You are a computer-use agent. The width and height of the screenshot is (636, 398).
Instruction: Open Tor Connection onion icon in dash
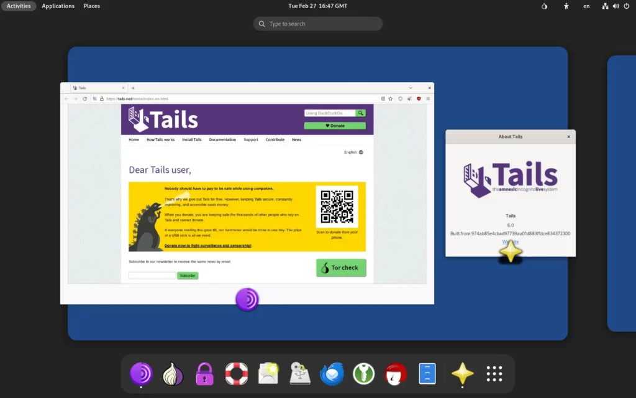pyautogui.click(x=173, y=374)
